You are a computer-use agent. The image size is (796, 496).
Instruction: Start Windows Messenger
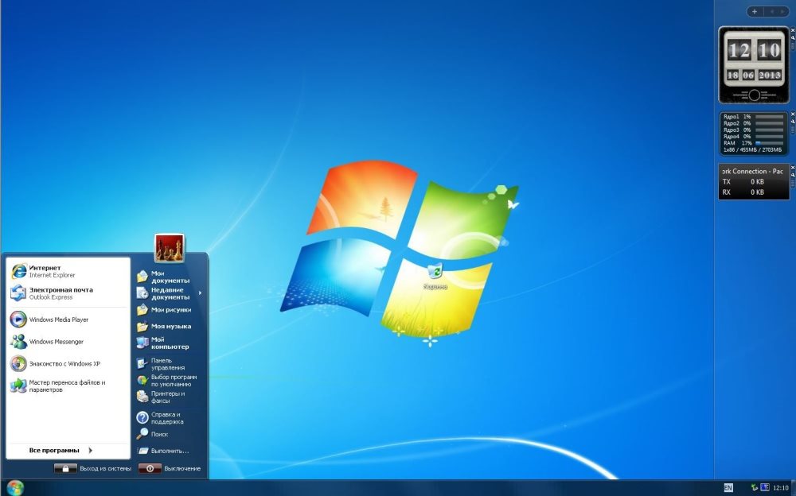pyautogui.click(x=54, y=342)
